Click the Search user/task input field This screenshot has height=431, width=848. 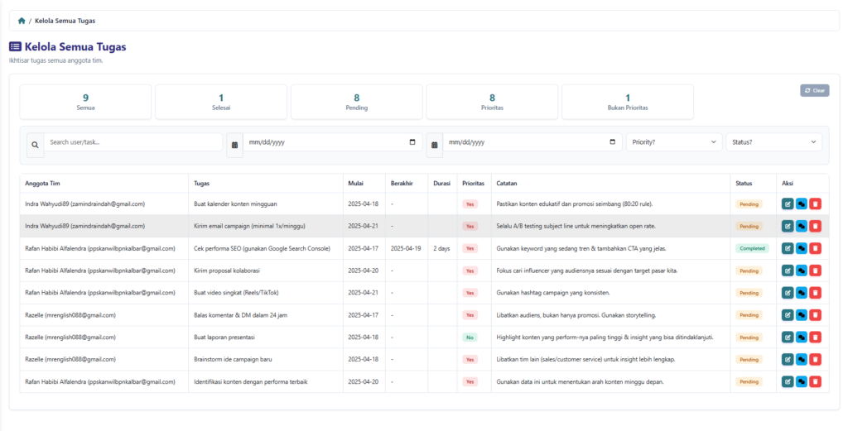click(x=132, y=142)
